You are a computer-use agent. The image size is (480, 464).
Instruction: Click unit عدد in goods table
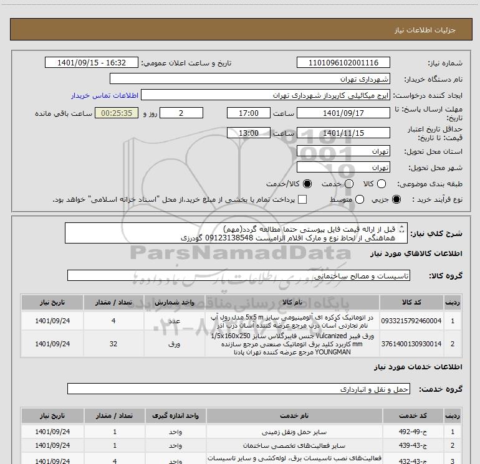click(174, 321)
